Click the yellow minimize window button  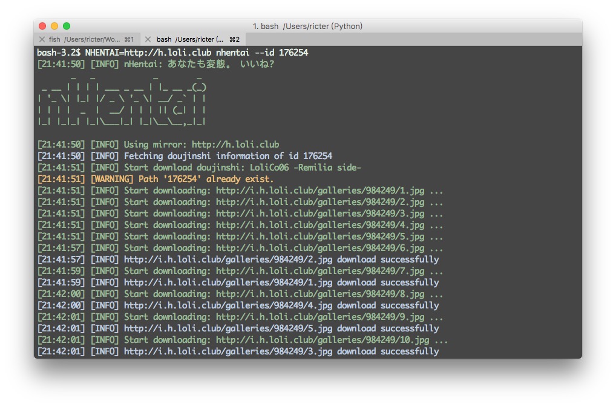click(x=54, y=26)
